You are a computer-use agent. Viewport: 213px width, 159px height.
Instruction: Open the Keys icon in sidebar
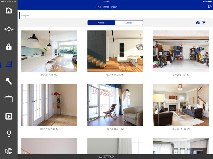(9, 81)
